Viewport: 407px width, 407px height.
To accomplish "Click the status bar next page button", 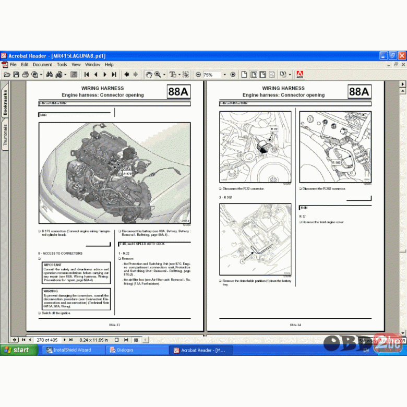I will tap(65, 340).
